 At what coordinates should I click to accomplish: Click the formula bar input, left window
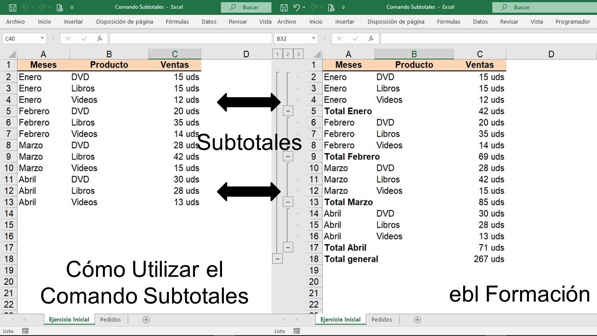(190, 39)
